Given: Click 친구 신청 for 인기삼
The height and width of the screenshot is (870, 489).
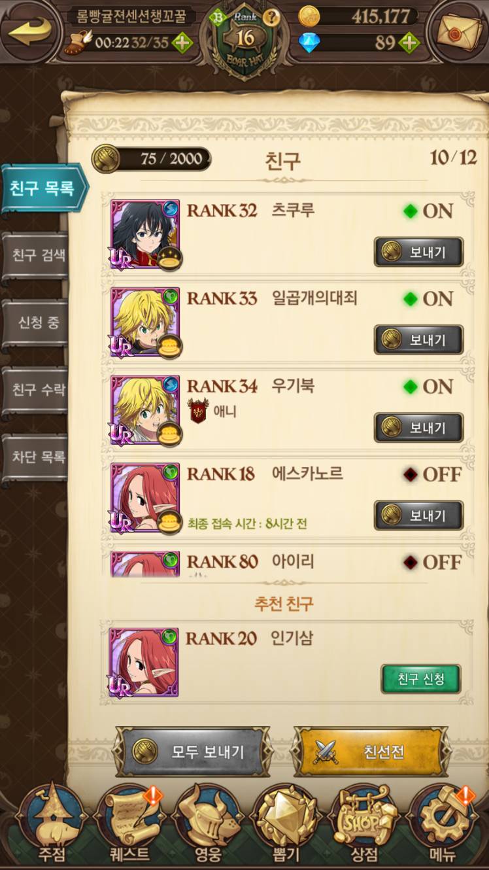Looking at the screenshot, I should click(421, 679).
